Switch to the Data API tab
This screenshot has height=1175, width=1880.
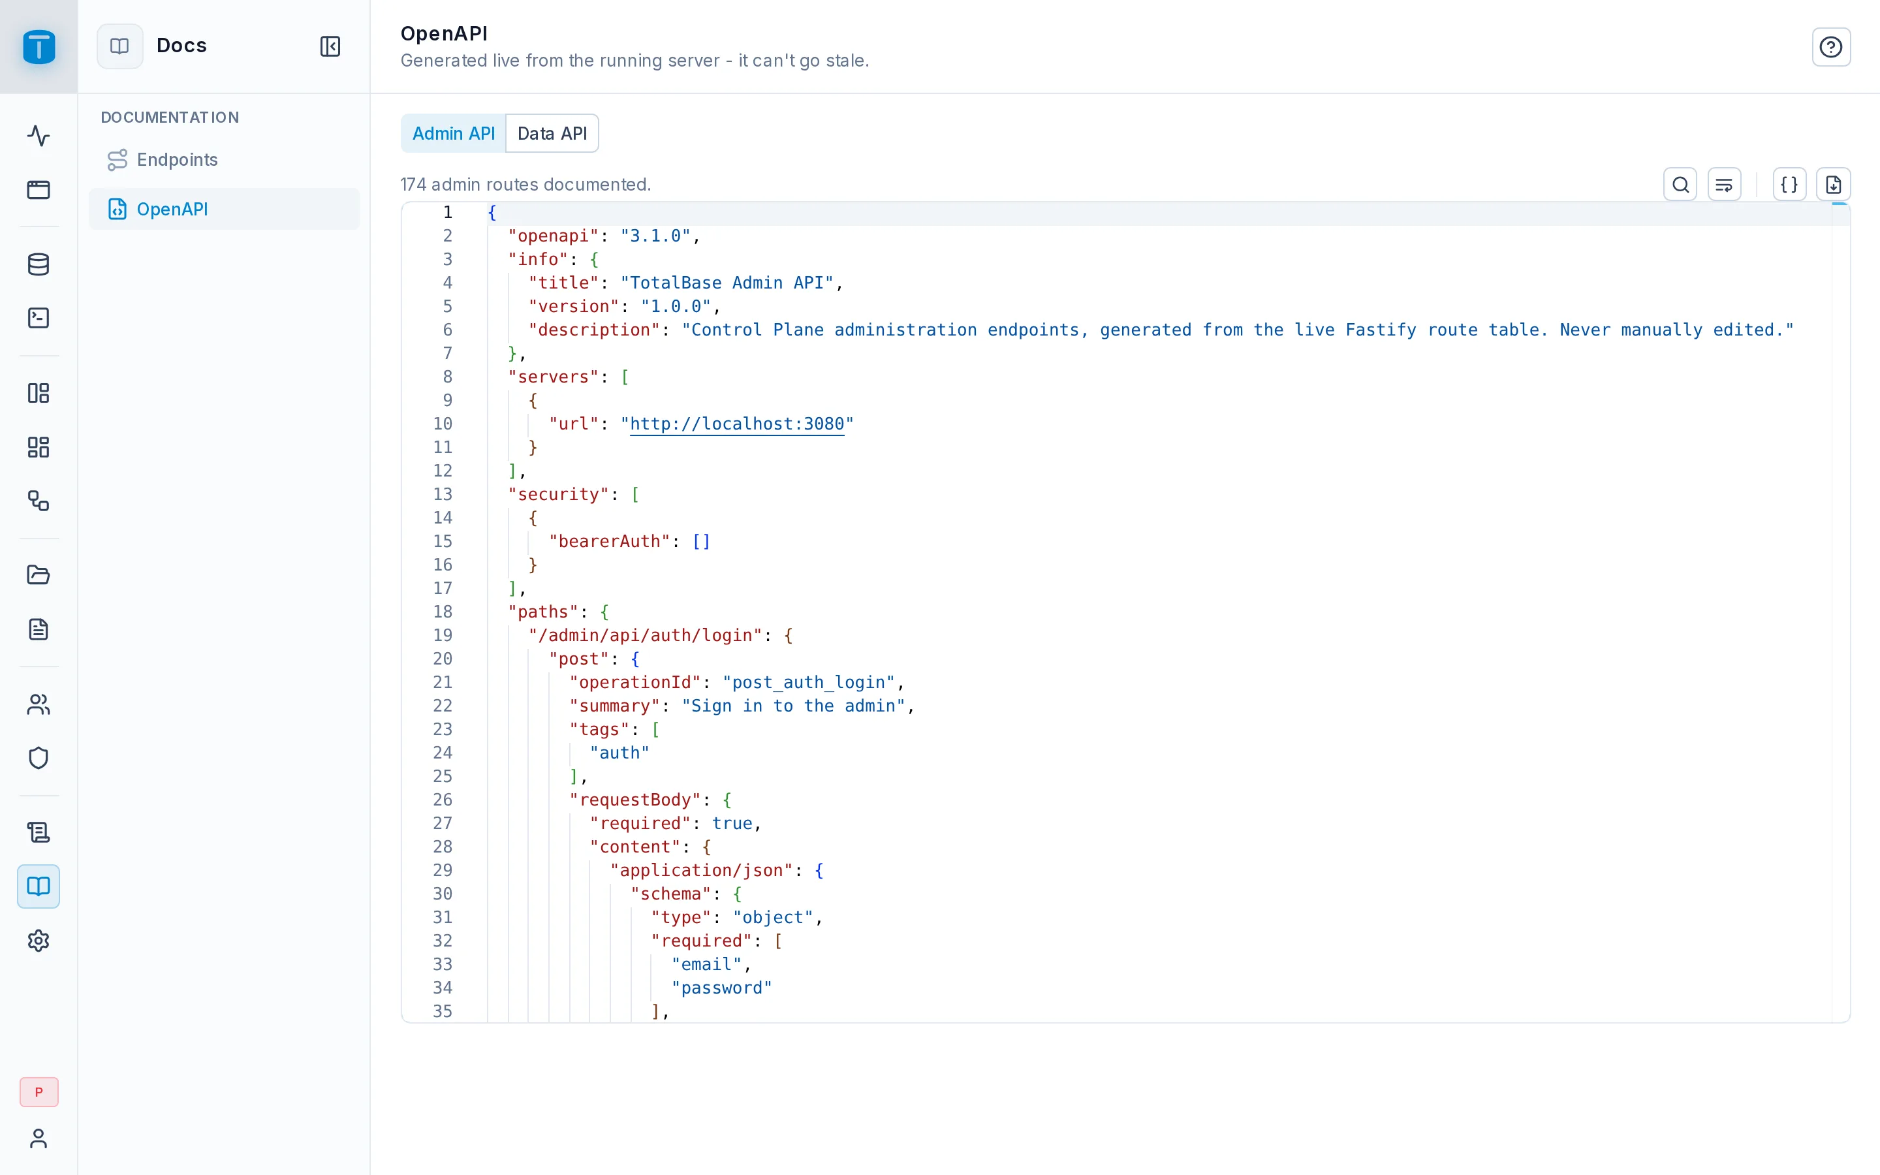552,134
